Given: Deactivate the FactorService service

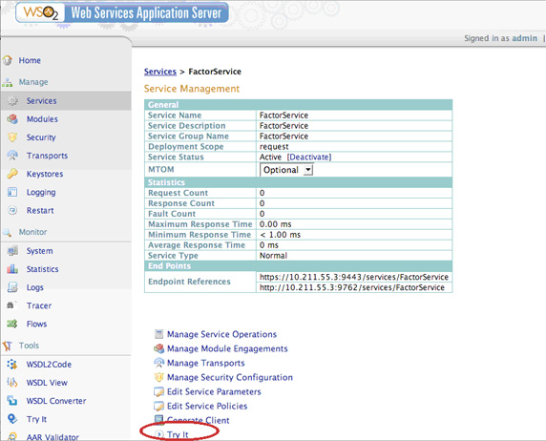Looking at the screenshot, I should tap(309, 157).
